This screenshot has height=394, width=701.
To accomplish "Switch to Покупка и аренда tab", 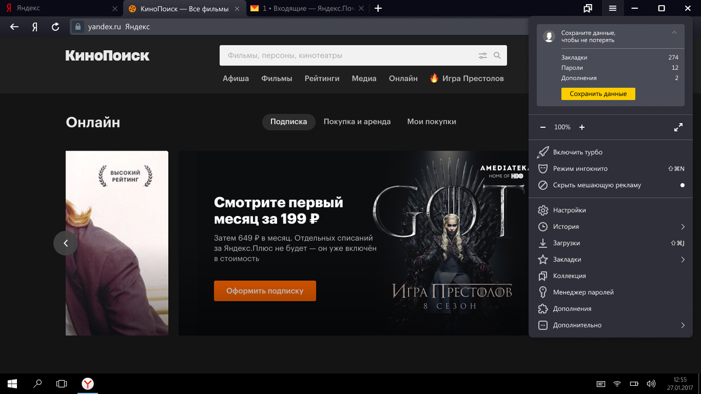I will coord(357,121).
